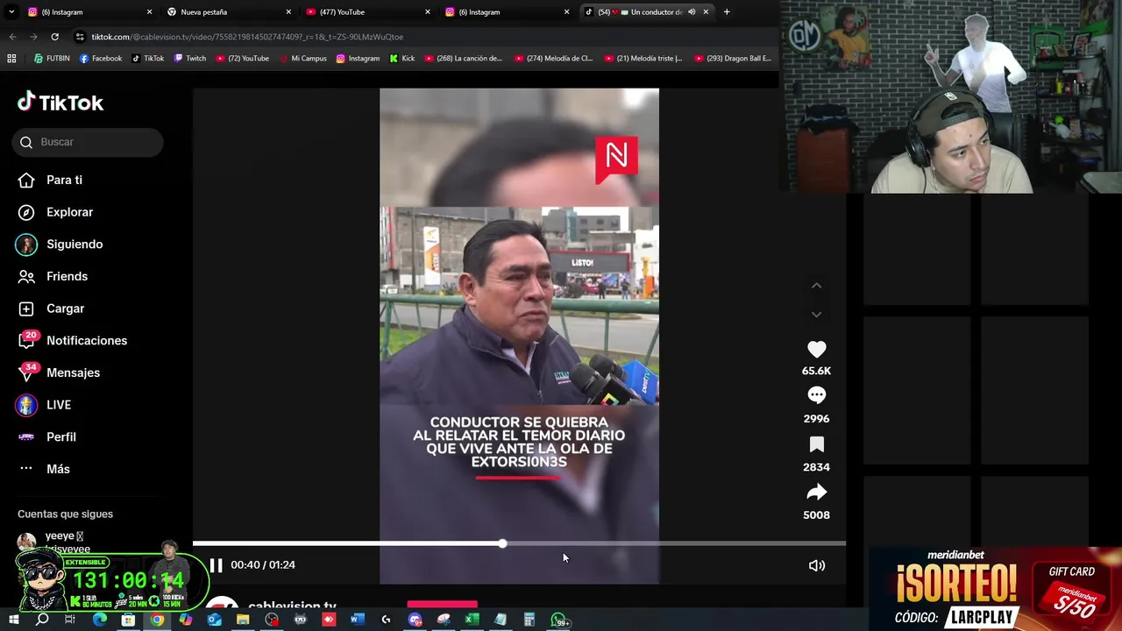Open the Facebook bookmark
Image resolution: width=1122 pixels, height=631 pixels.
point(101,59)
